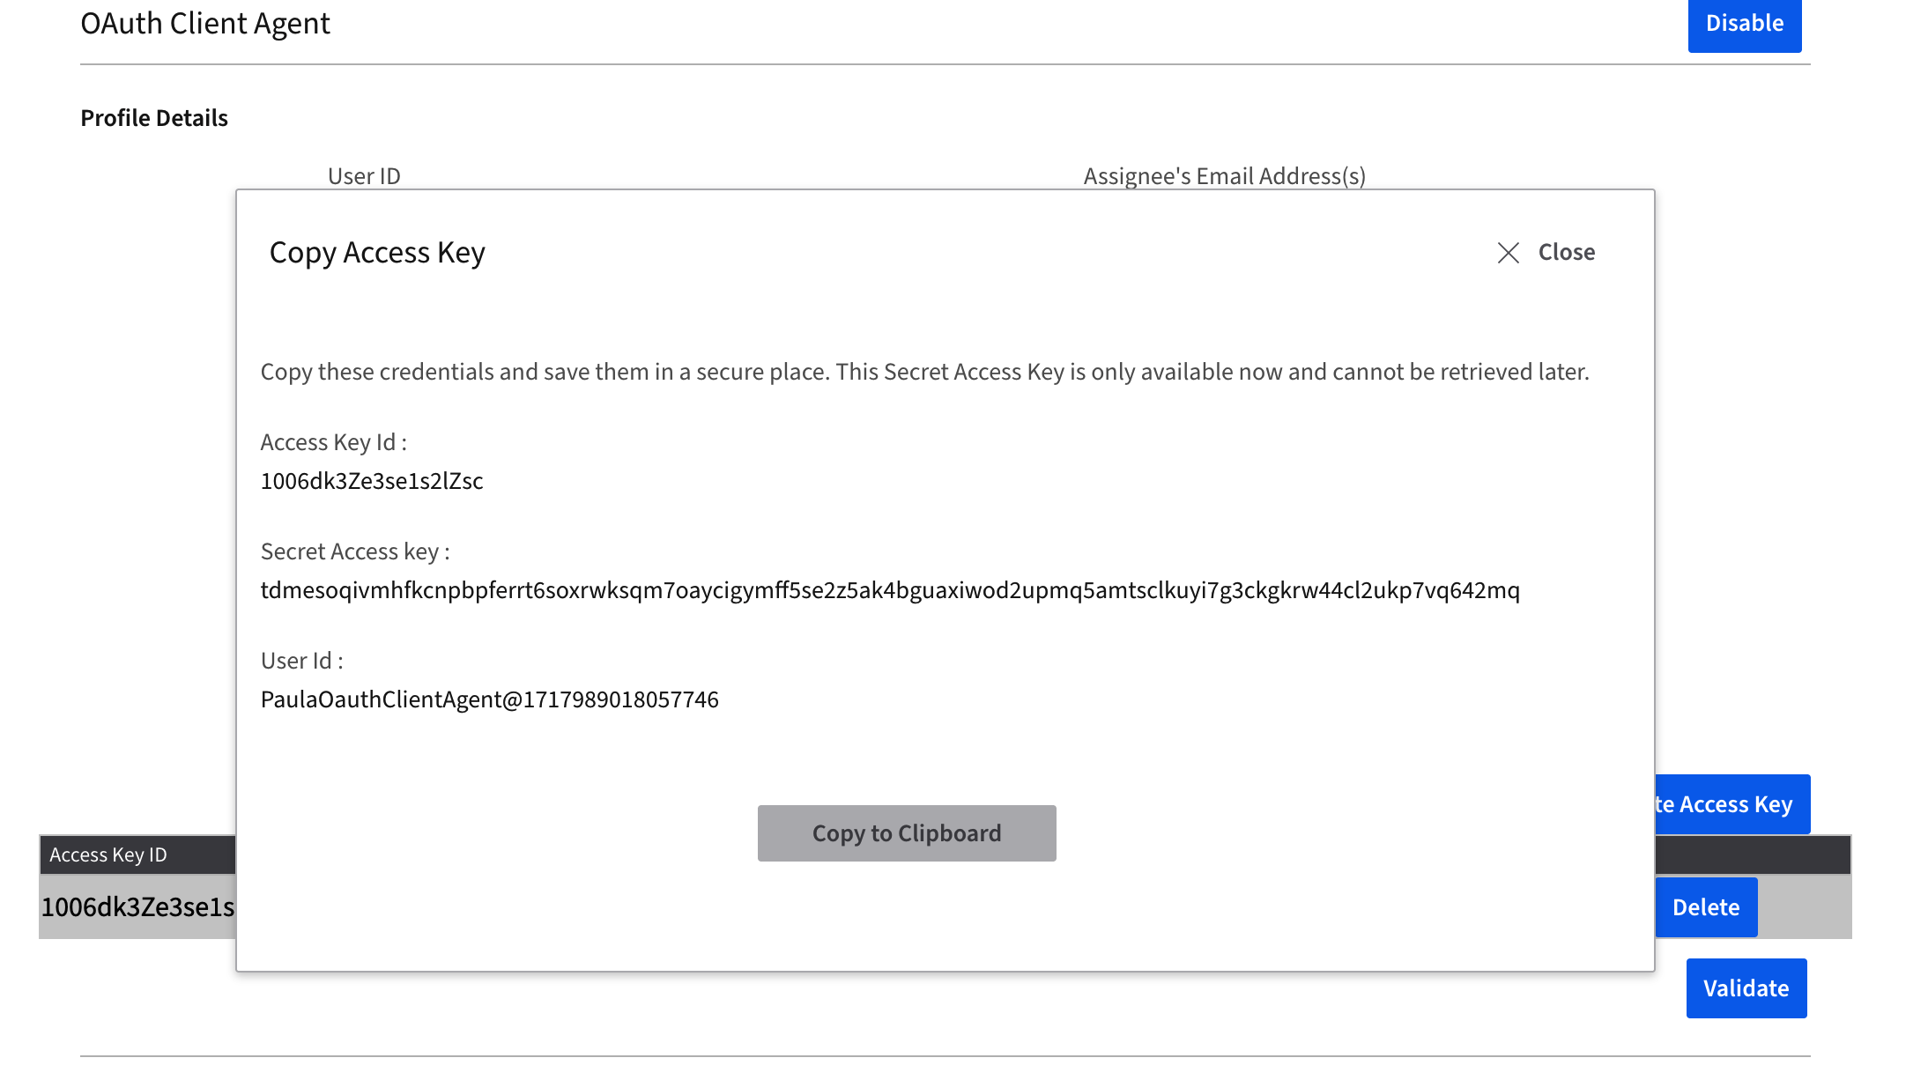The width and height of the screenshot is (1928, 1080).
Task: Click the Close label next to the X
Action: (x=1566, y=252)
